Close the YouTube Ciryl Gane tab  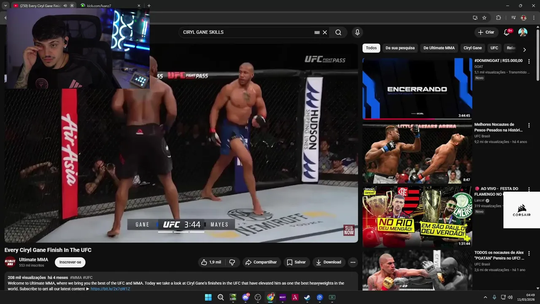72,6
